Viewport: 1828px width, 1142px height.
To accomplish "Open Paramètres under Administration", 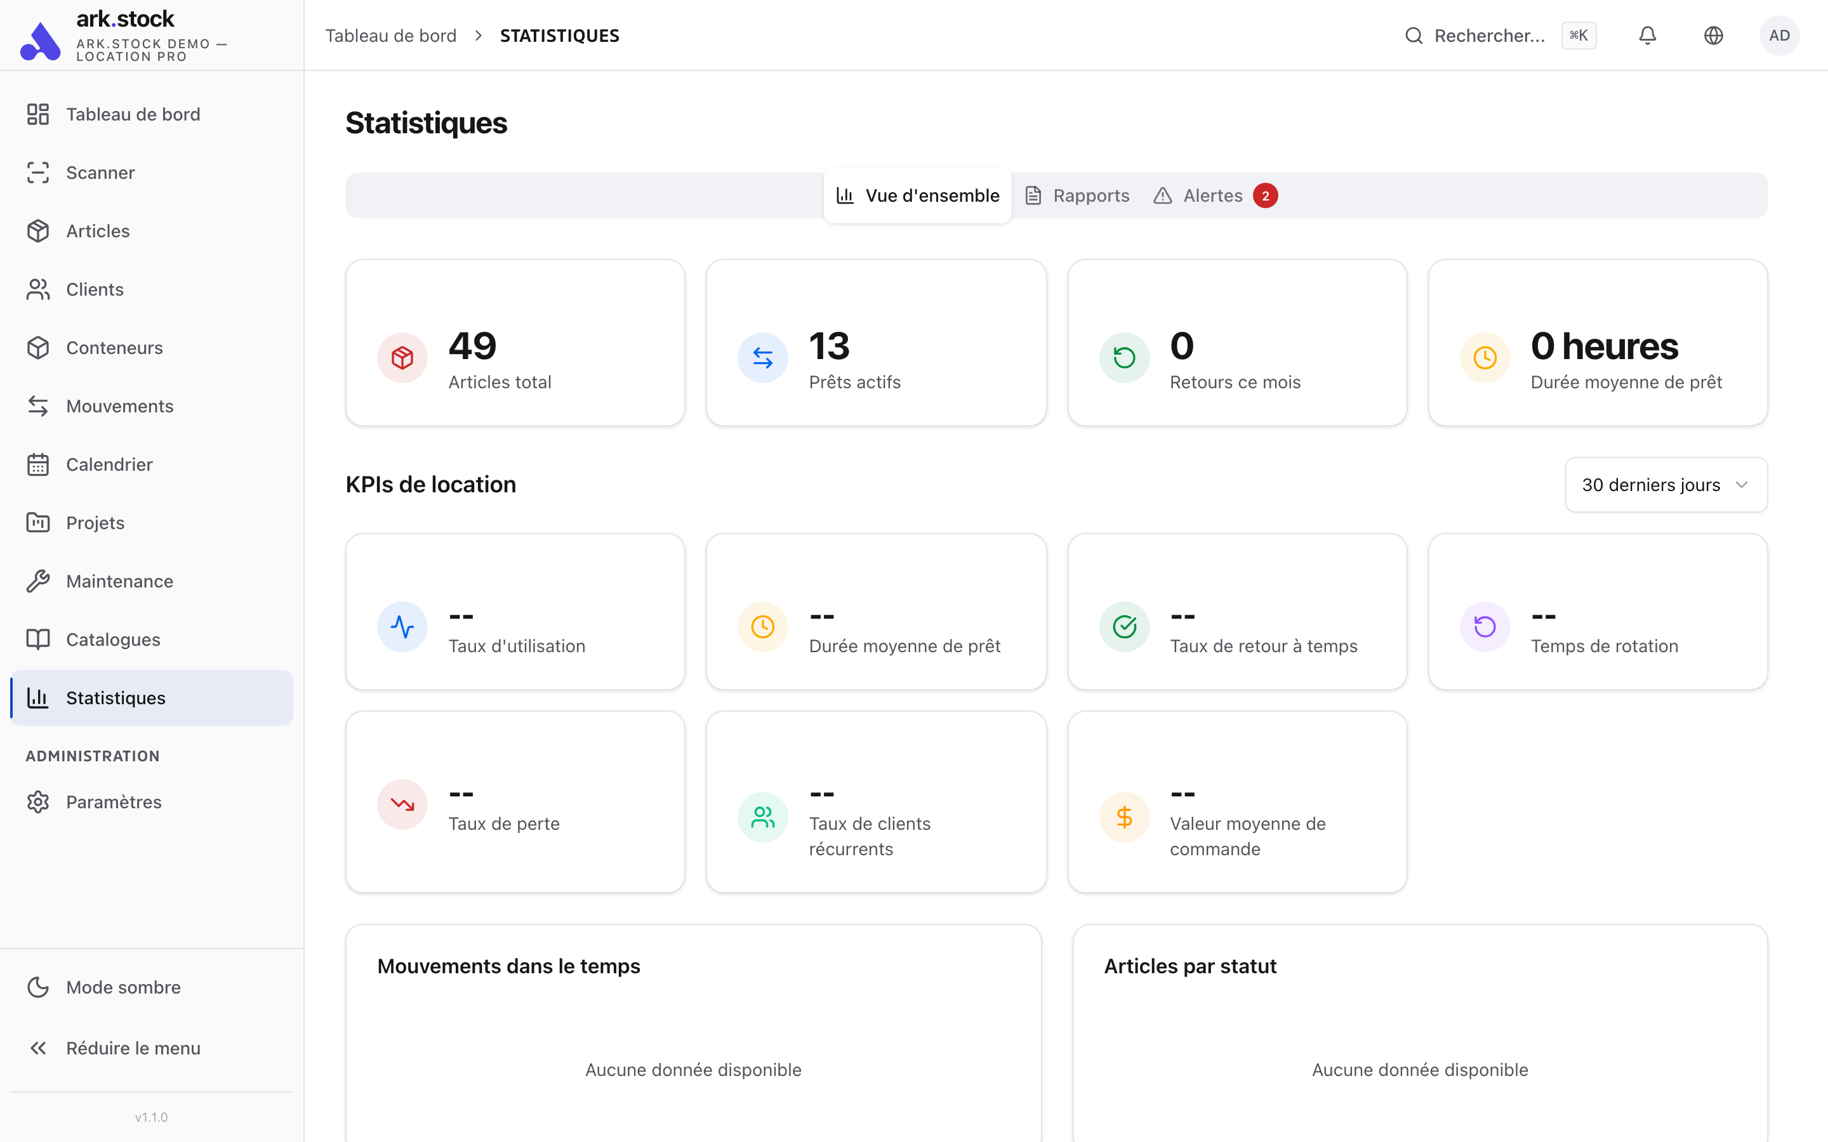I will click(x=114, y=801).
